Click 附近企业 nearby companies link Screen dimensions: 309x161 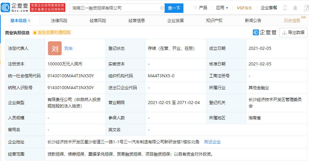(x=212, y=142)
